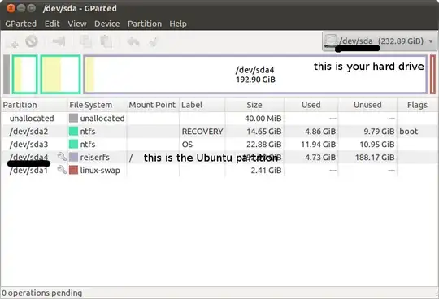Click the 40.00 MiB size cell
Image resolution: width=439 pixels, height=299 pixels.
coord(263,119)
